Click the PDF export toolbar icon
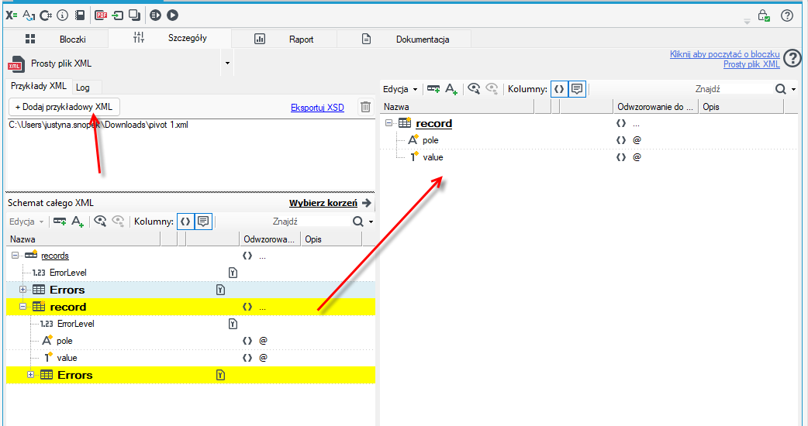The width and height of the screenshot is (808, 426). pos(101,15)
